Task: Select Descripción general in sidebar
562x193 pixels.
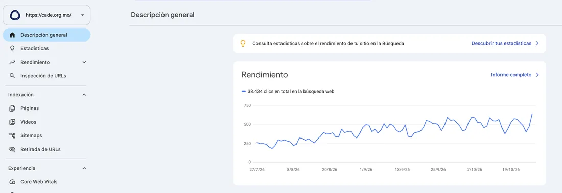Action: tap(46, 35)
